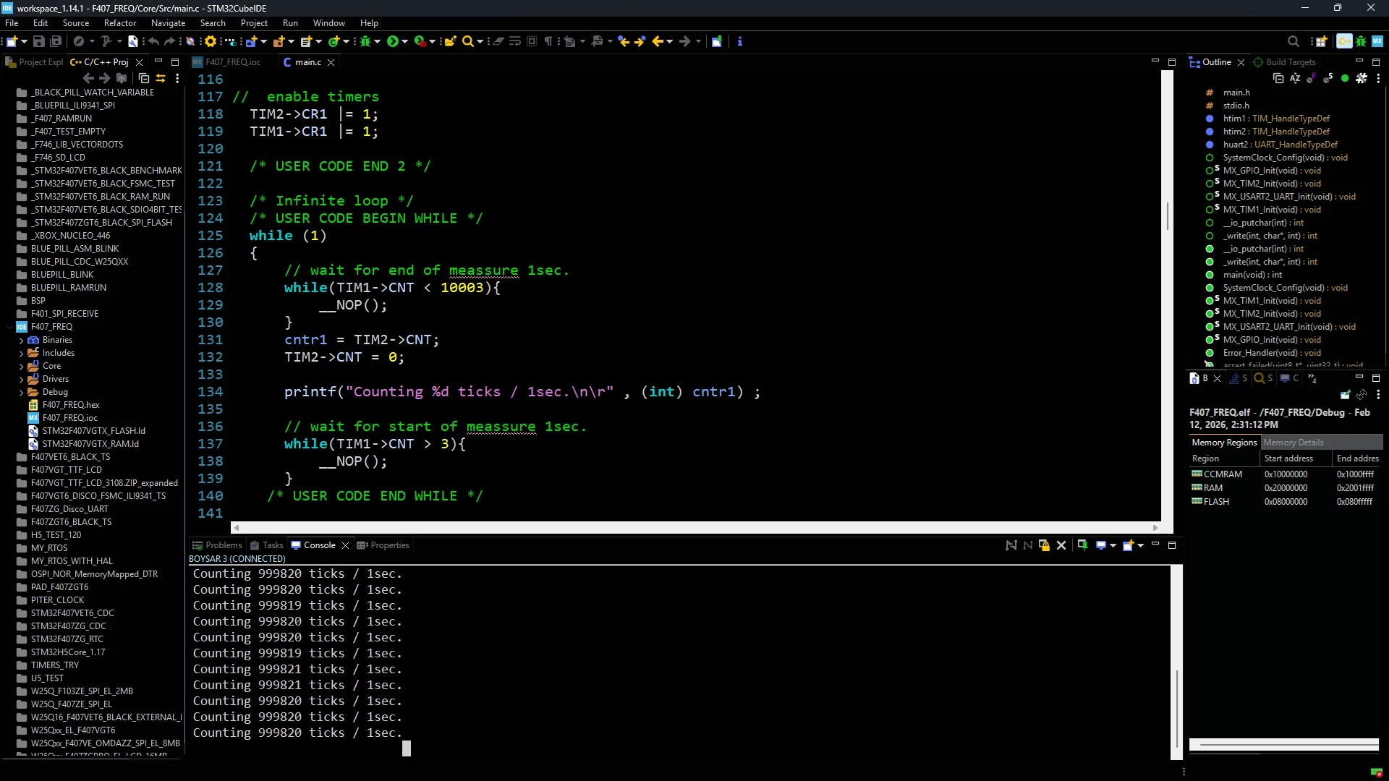
Task: Pin the Console with pin icon
Action: click(x=1082, y=545)
